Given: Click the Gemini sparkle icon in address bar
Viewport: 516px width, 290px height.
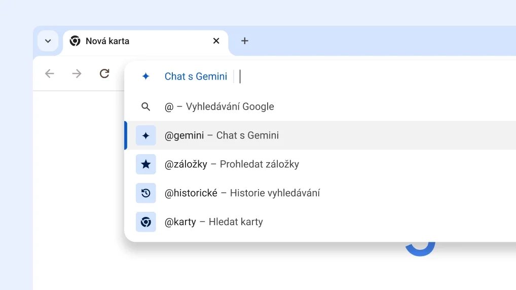Looking at the screenshot, I should click(145, 77).
